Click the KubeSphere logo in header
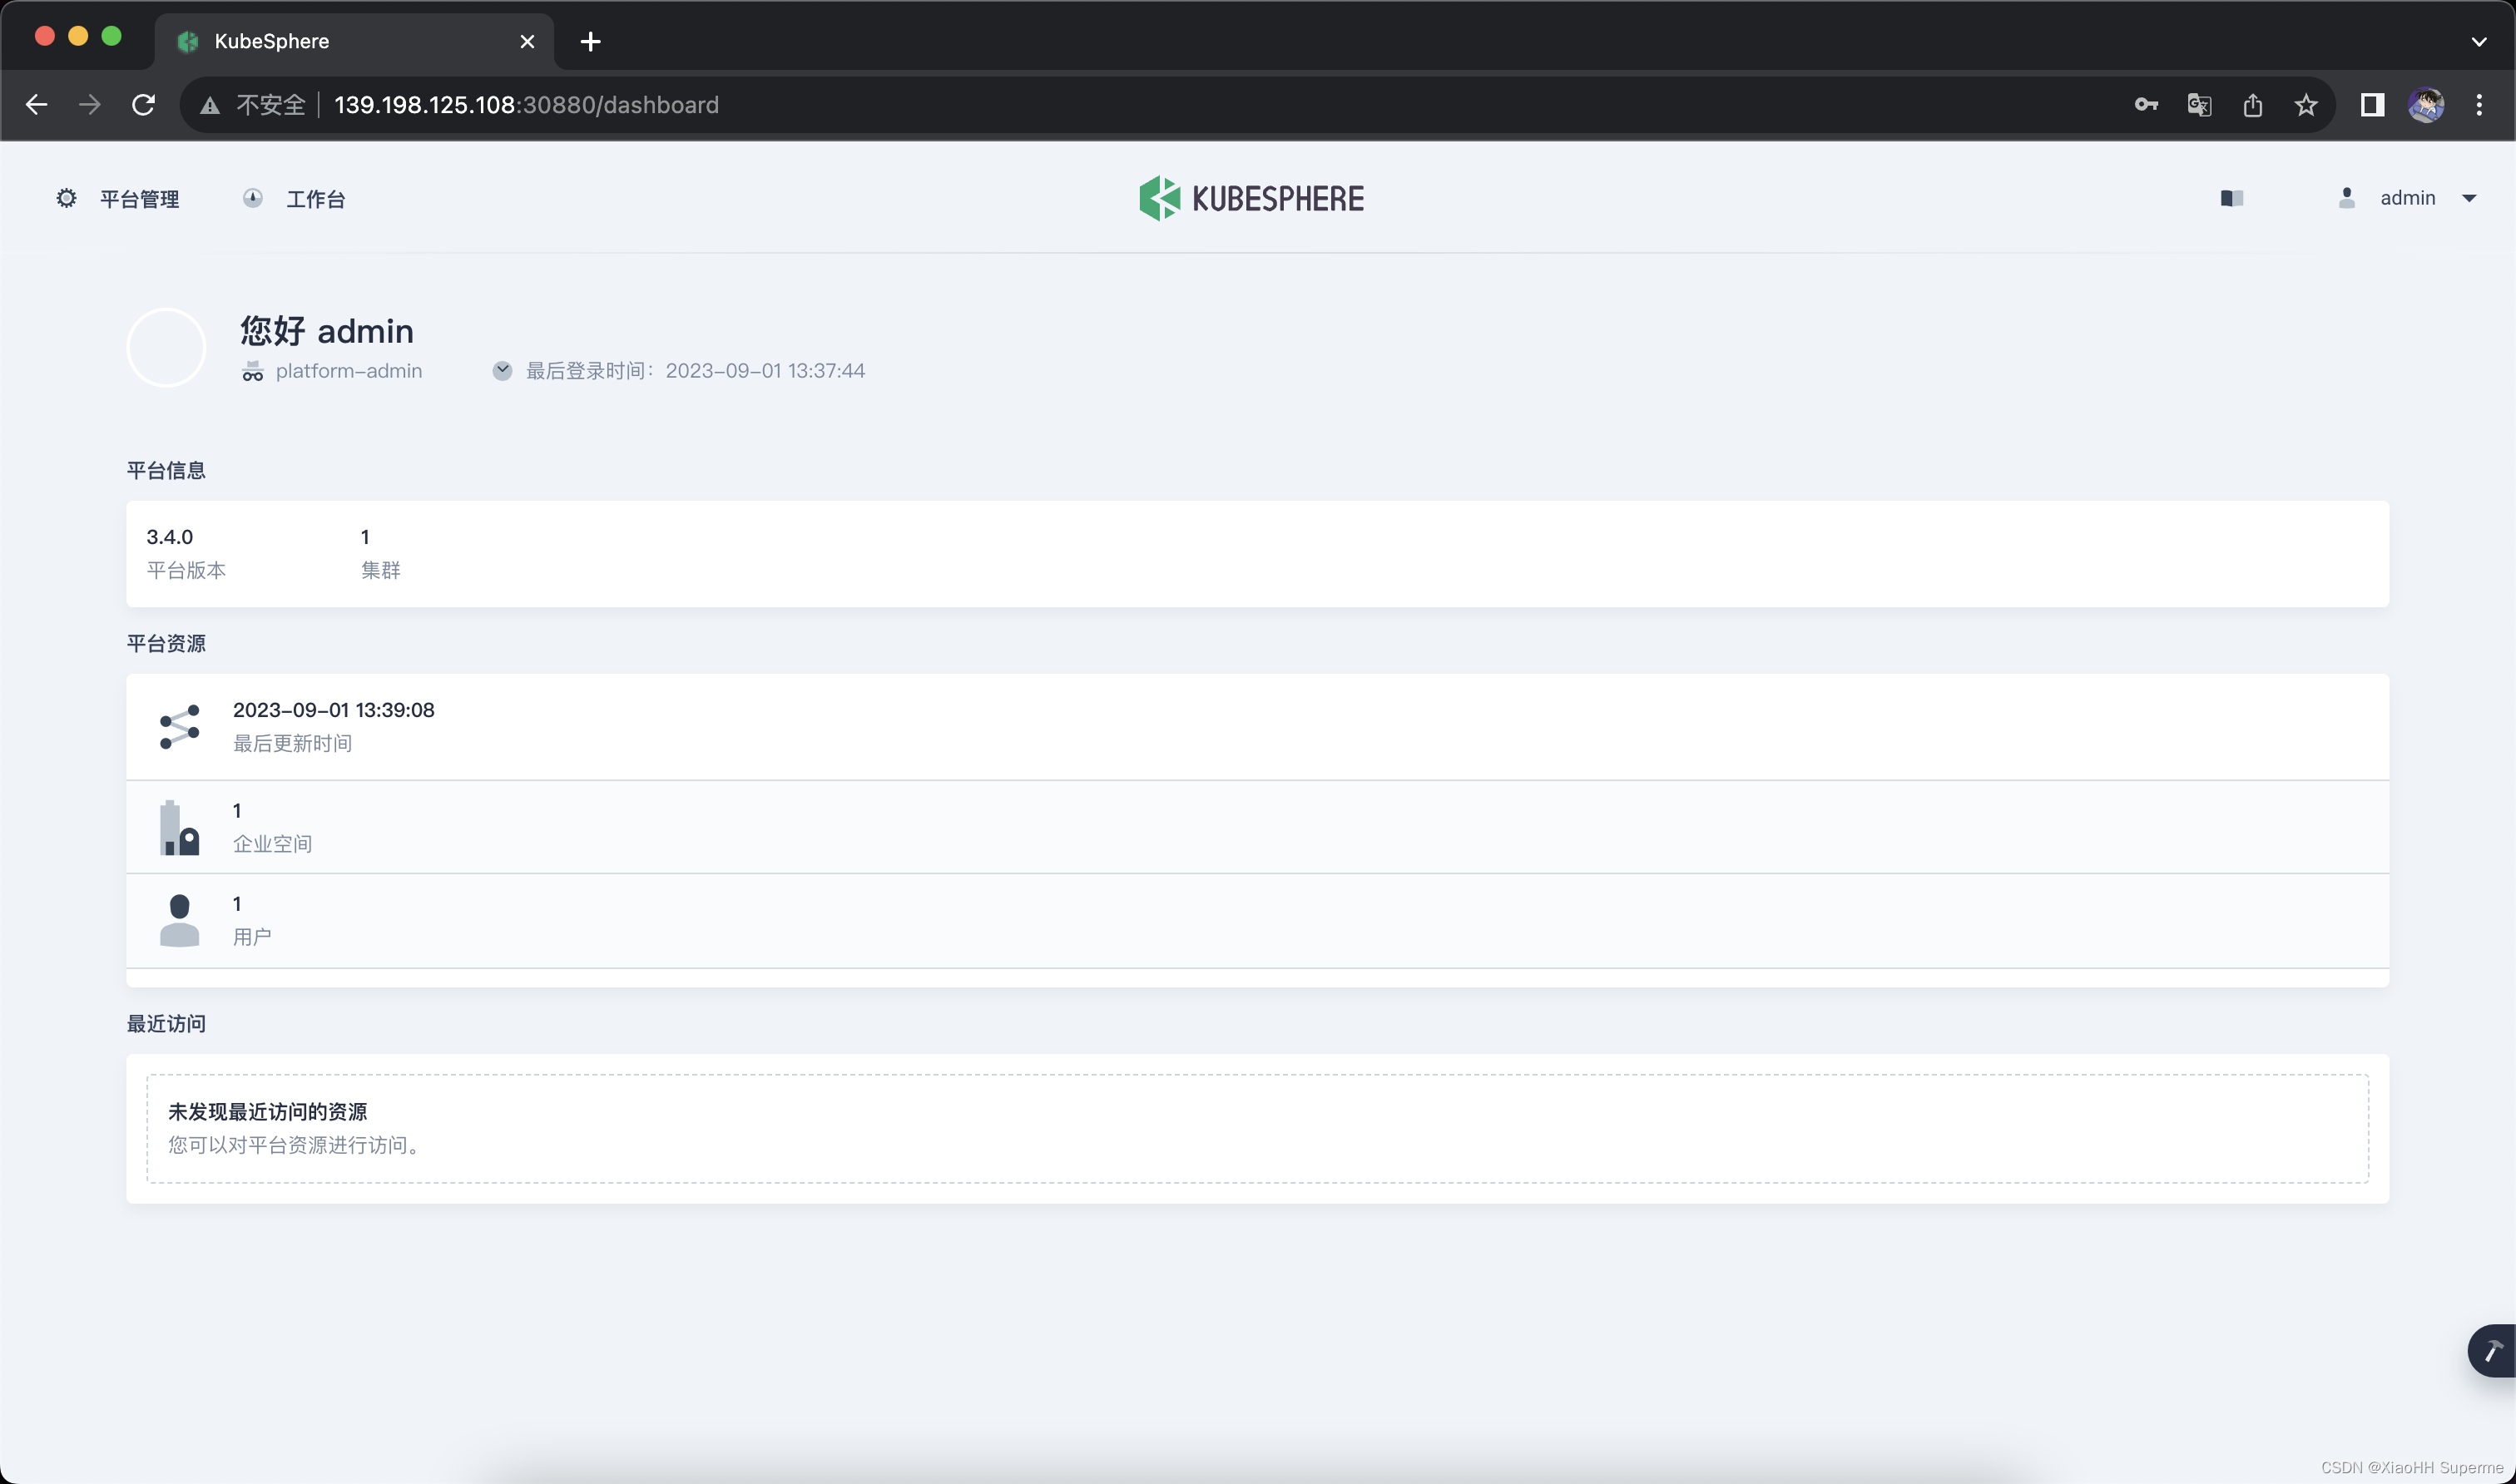Screen dimensions: 2516x1484 [1251, 198]
